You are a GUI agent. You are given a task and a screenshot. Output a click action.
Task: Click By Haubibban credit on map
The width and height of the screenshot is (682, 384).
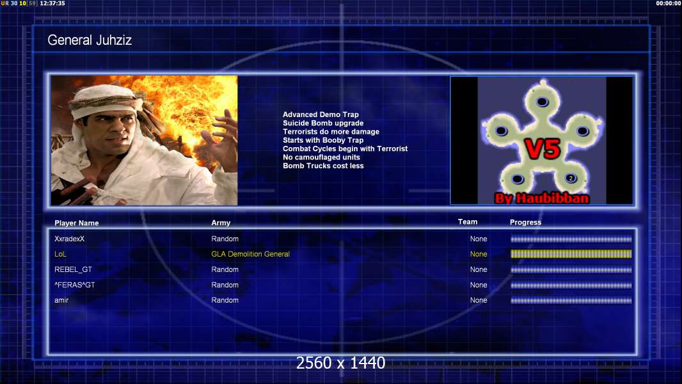pos(542,198)
